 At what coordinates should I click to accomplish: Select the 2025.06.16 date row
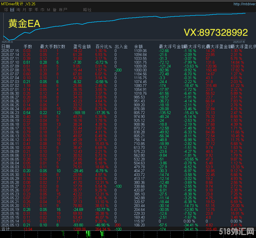tap(10, 132)
